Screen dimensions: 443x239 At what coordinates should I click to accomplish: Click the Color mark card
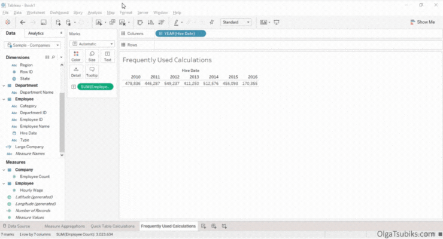75,56
